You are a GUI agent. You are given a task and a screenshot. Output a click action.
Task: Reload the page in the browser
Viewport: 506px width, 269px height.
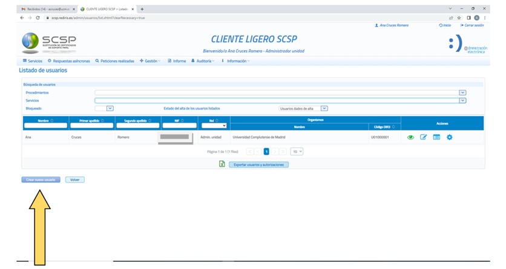pyautogui.click(x=38, y=18)
